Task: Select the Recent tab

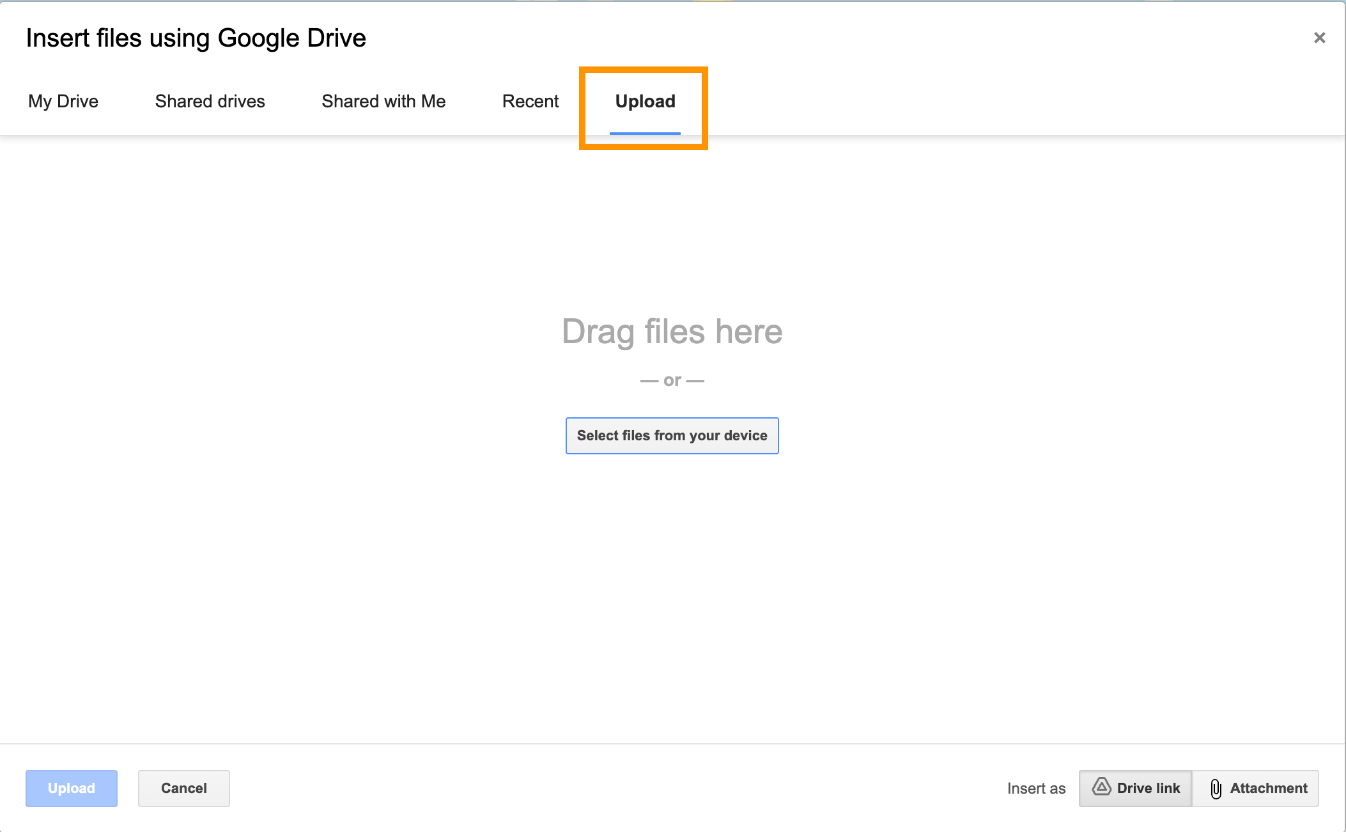Action: click(530, 101)
